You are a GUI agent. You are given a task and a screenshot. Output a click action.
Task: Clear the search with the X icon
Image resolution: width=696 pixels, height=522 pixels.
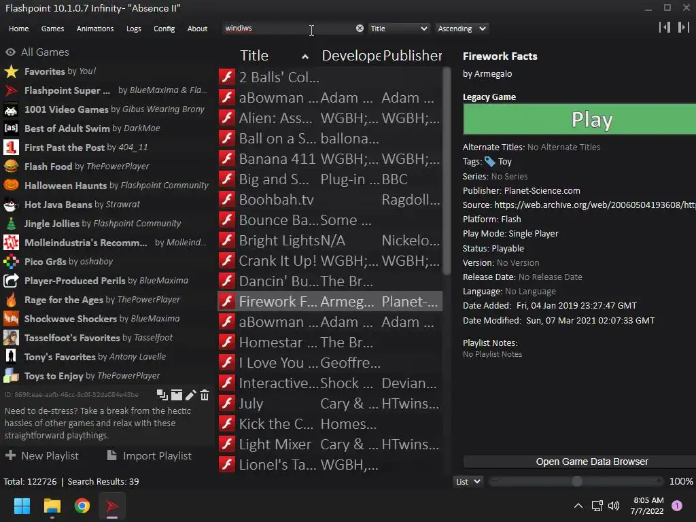tap(360, 29)
